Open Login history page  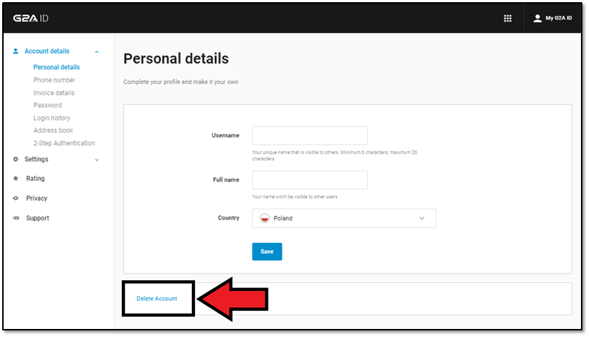tap(52, 118)
